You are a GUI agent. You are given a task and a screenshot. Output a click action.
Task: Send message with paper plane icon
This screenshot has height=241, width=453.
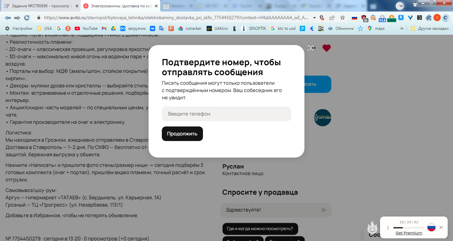324,210
